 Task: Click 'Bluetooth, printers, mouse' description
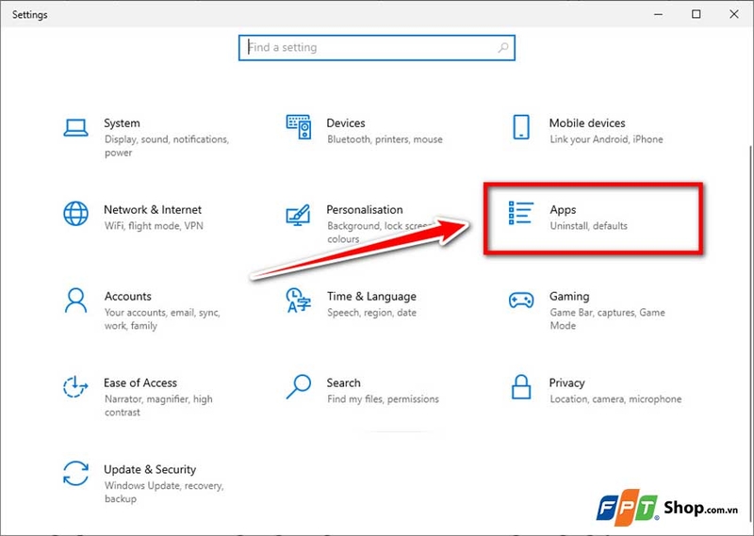[385, 139]
